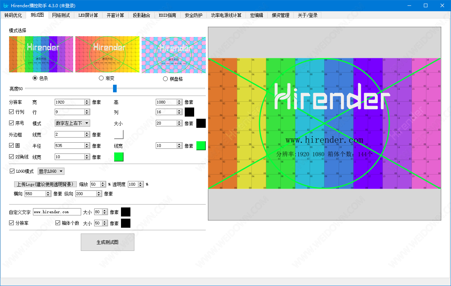Click the stepper on the width 1920 field

pos(87,102)
